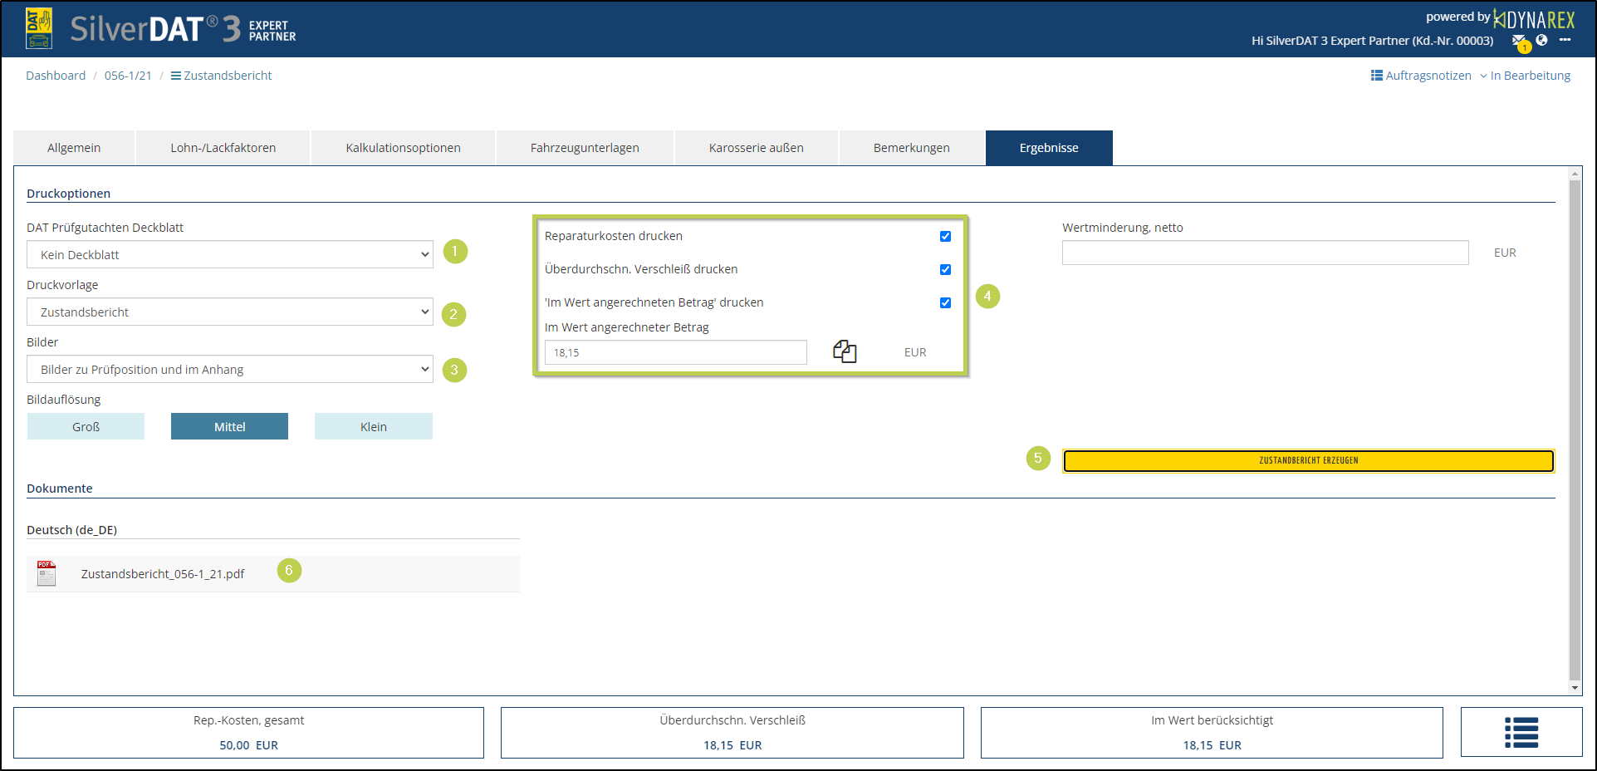Open the three-dots more menu
Viewport: 1597px width, 771px height.
pos(1565,40)
